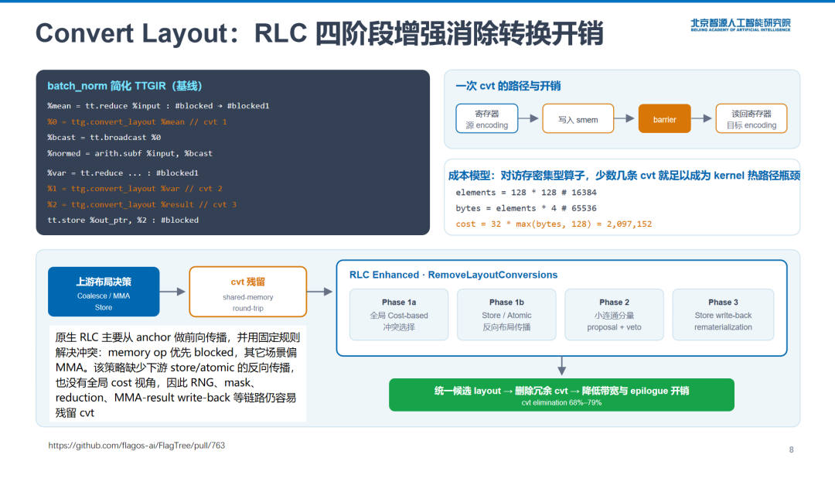Viewport: 835px width, 482px height.
Task: Click the 'cvt elimination 68%–79%' text
Action: coord(561,402)
